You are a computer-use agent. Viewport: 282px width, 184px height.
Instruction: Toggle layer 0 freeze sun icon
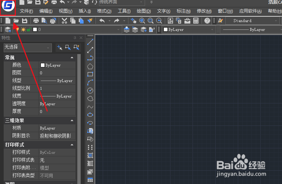(24, 29)
